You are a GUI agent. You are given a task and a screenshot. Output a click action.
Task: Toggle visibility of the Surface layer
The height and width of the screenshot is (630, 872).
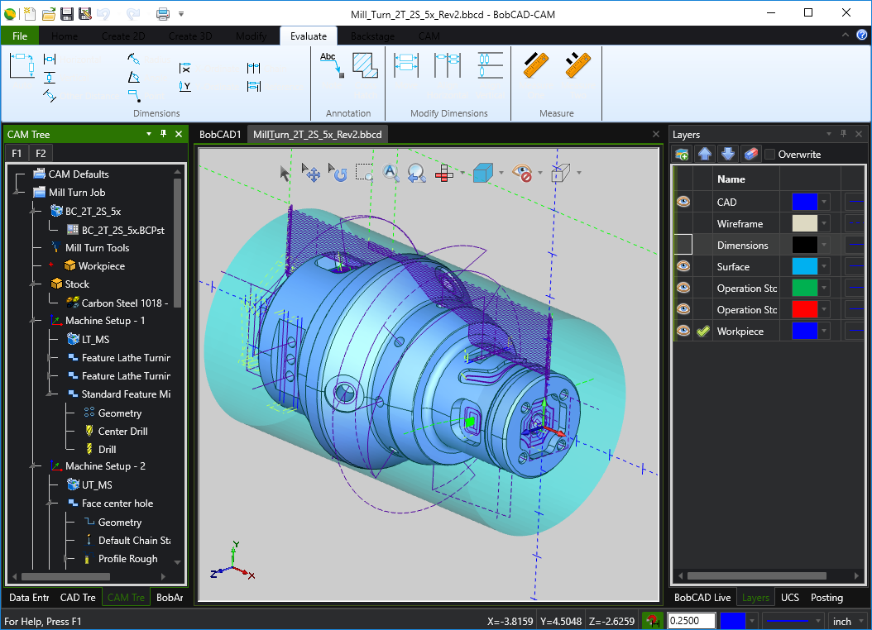tap(683, 266)
